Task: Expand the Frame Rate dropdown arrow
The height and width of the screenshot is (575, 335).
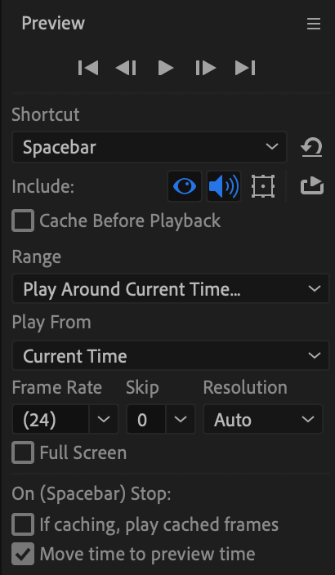Action: click(104, 419)
